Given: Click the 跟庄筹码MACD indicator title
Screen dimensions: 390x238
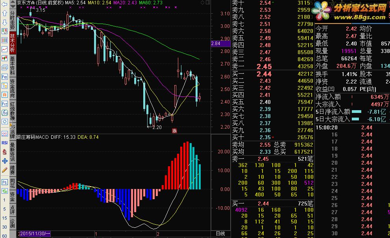Looking at the screenshot, I should click(33, 137).
